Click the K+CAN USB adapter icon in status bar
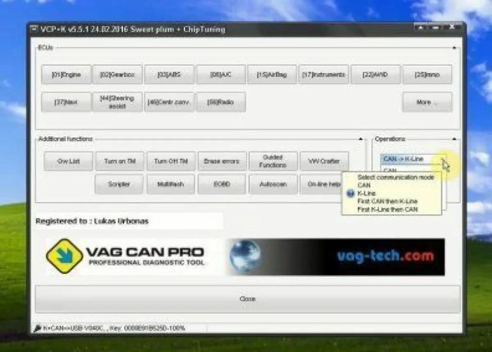Image resolution: width=492 pixels, height=352 pixels. pos(37,327)
